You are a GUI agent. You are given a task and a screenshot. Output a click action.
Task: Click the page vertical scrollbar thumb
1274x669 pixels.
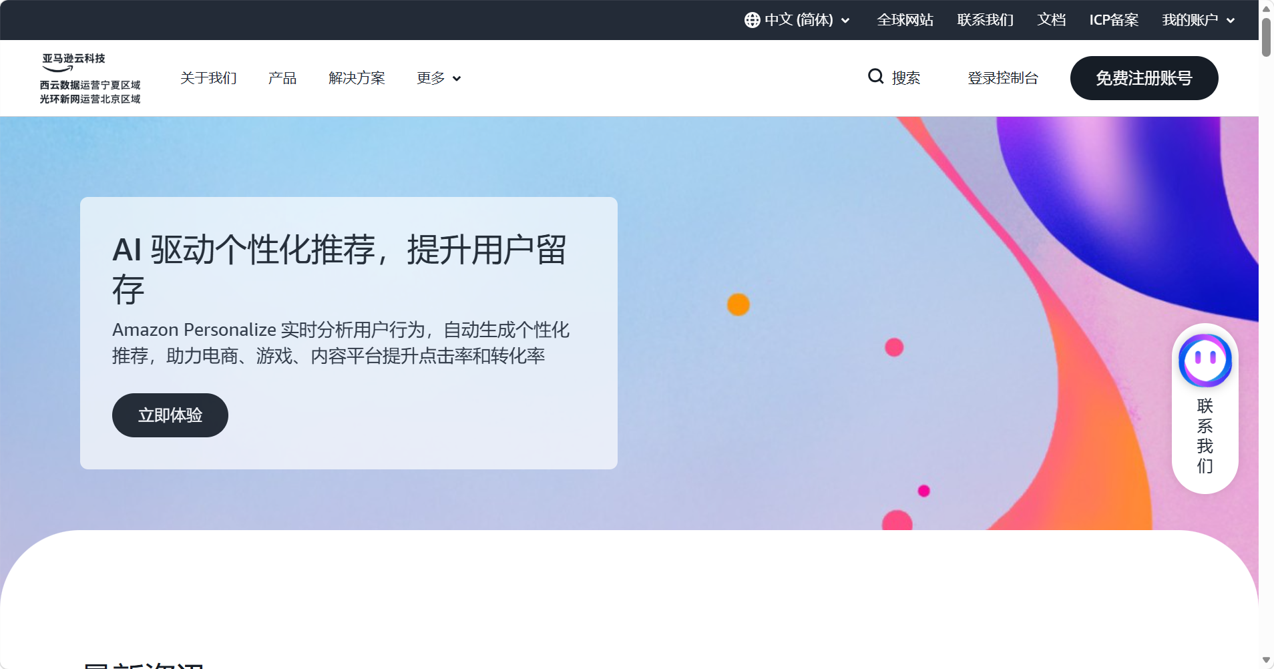1266,37
